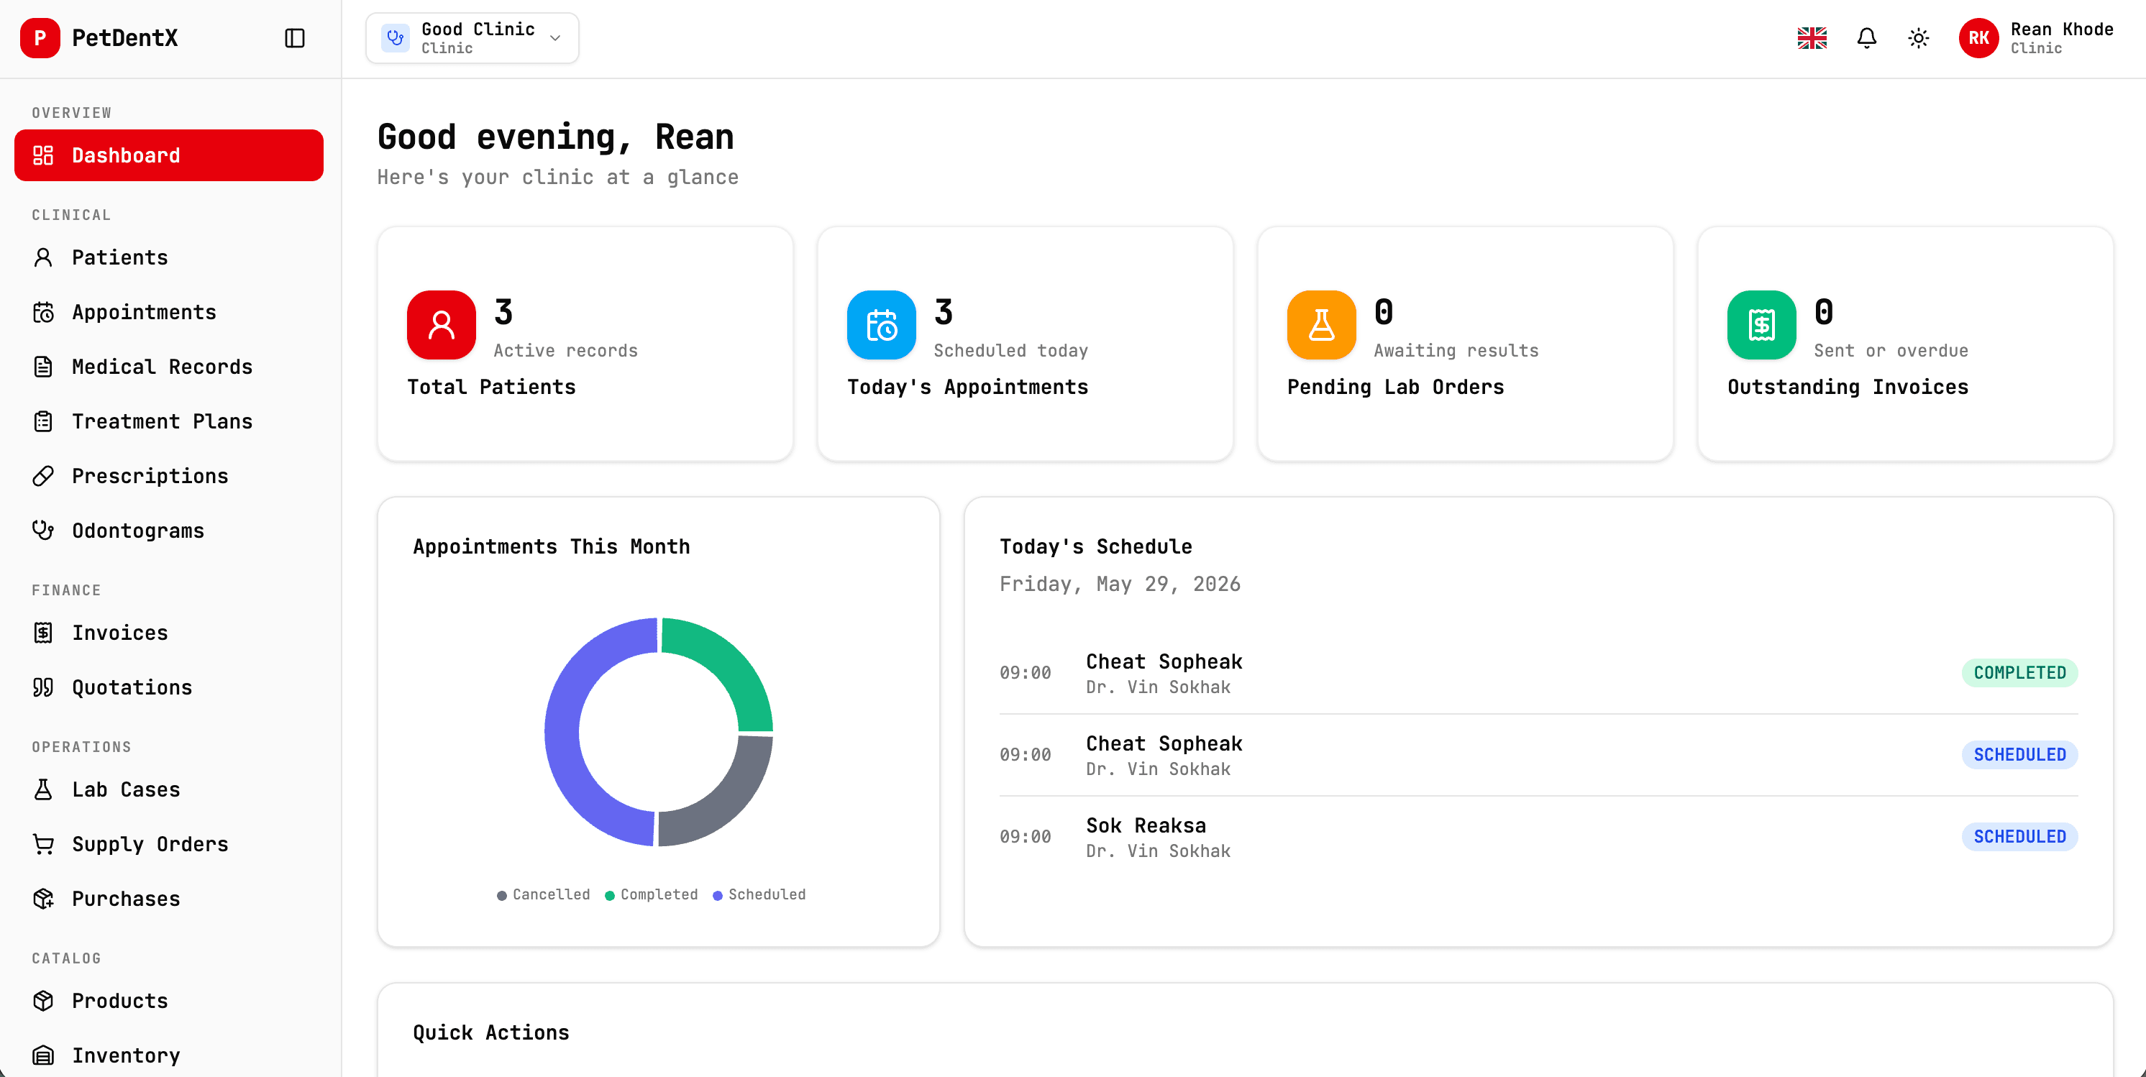Navigate to Medical Records
The image size is (2146, 1077).
(168, 367)
